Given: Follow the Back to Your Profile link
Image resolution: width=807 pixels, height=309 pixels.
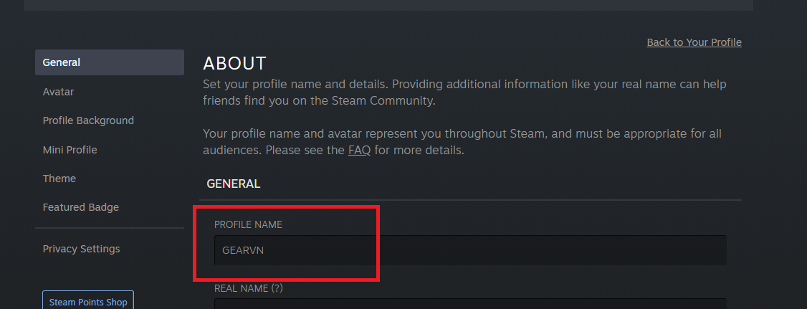Looking at the screenshot, I should pos(694,42).
